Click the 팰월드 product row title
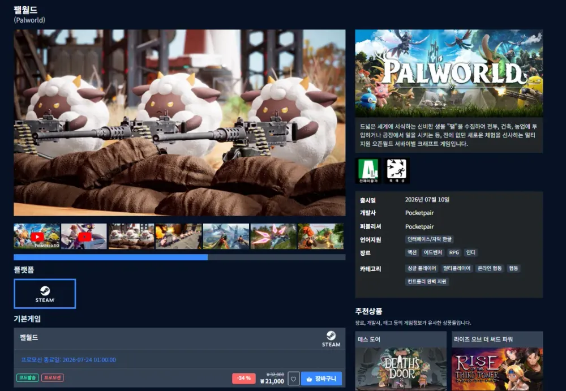Viewport: 566px width, 391px height. pyautogui.click(x=29, y=337)
